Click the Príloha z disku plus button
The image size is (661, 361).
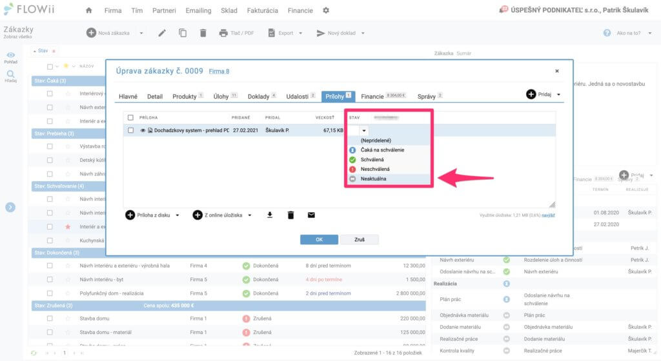tap(130, 215)
